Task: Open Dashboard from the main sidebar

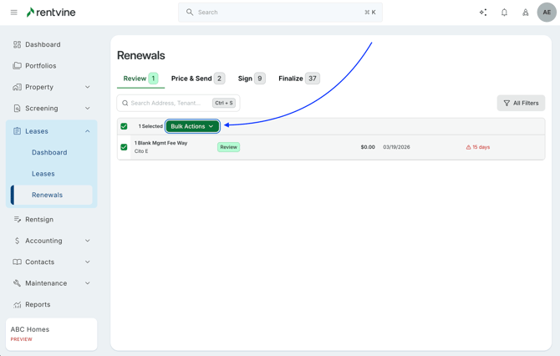Action: coord(43,44)
